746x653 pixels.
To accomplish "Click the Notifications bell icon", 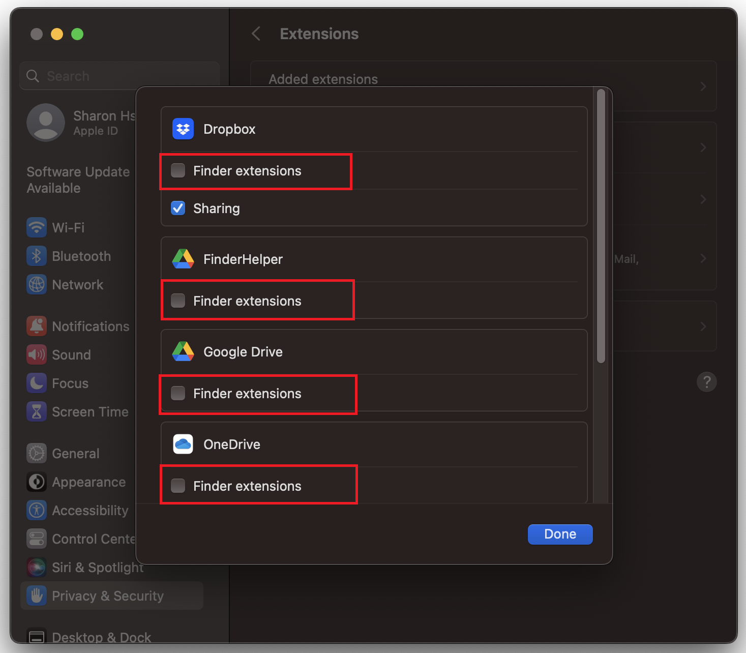I will [37, 326].
